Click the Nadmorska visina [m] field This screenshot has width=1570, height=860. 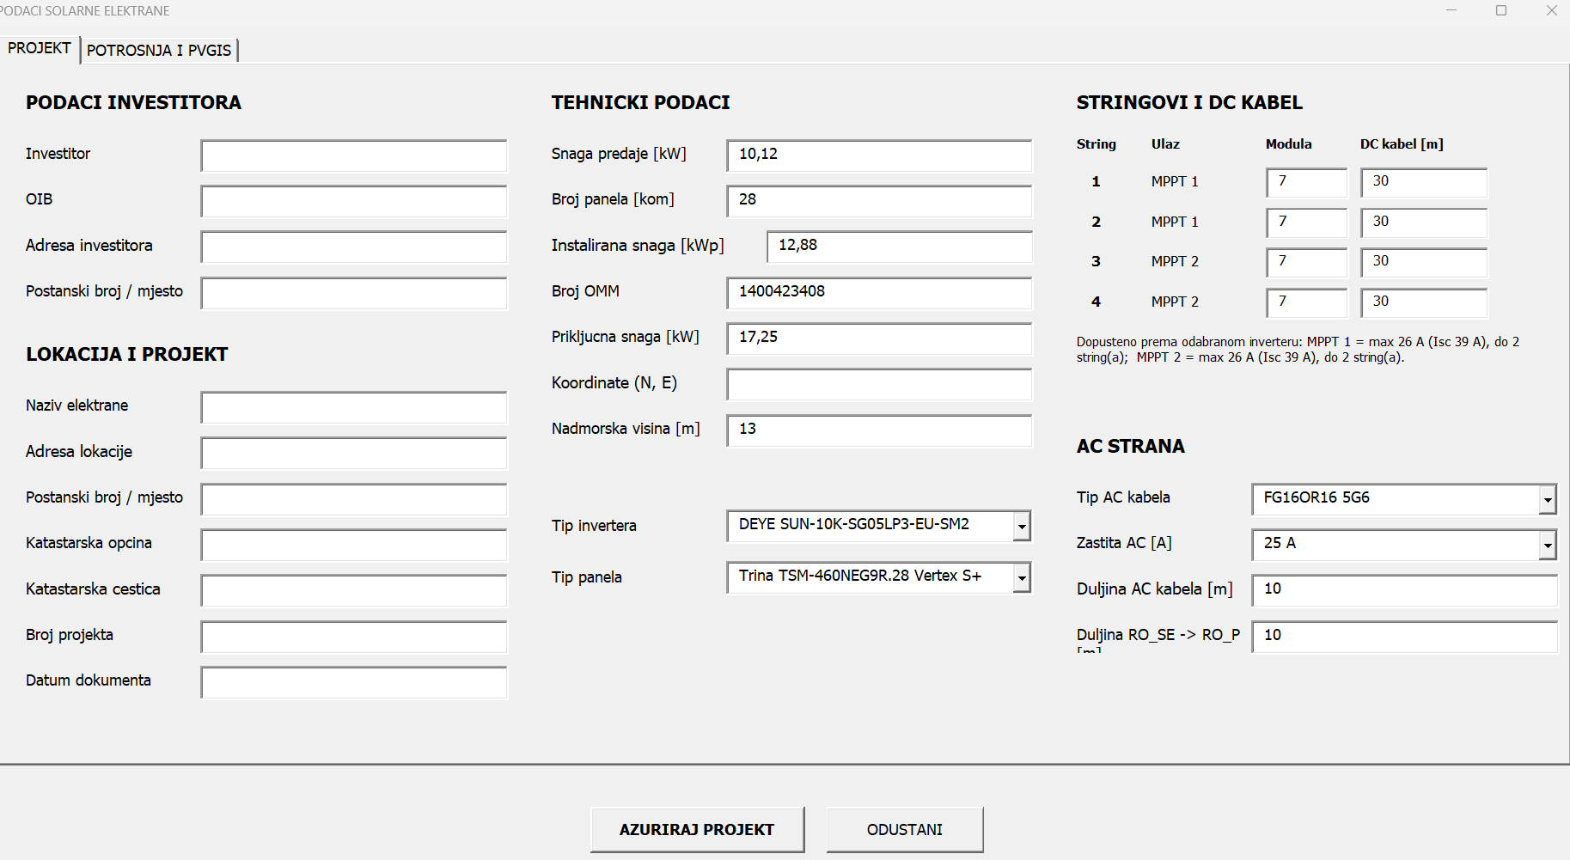point(879,430)
